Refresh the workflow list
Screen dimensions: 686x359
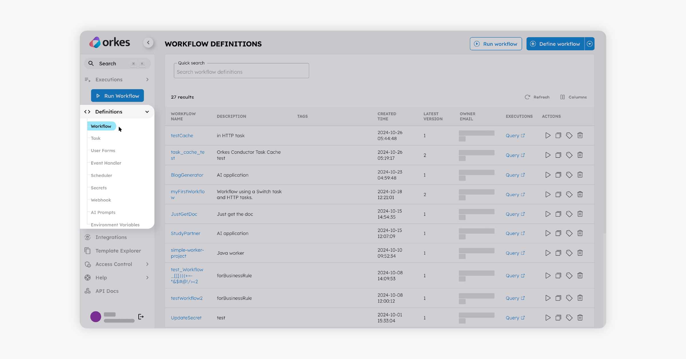pos(537,97)
